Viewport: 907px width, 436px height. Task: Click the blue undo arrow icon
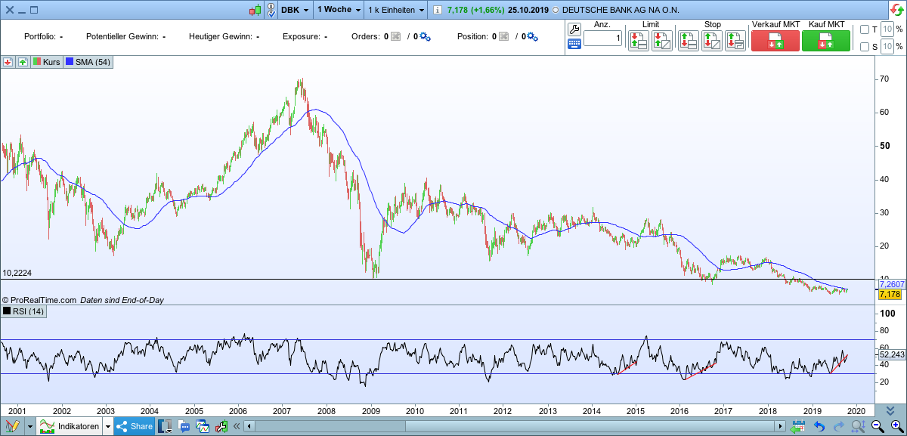818,427
